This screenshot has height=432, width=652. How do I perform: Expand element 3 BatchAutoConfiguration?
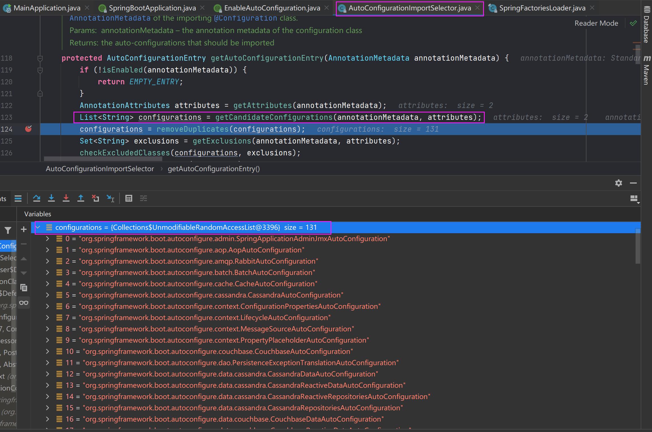coord(47,272)
